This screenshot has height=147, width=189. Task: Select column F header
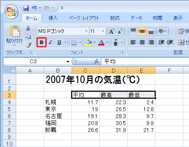pos(169,71)
